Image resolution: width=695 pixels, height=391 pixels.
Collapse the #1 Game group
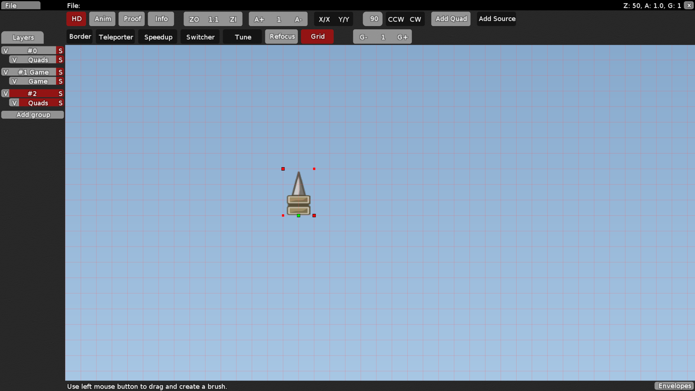pyautogui.click(x=5, y=72)
